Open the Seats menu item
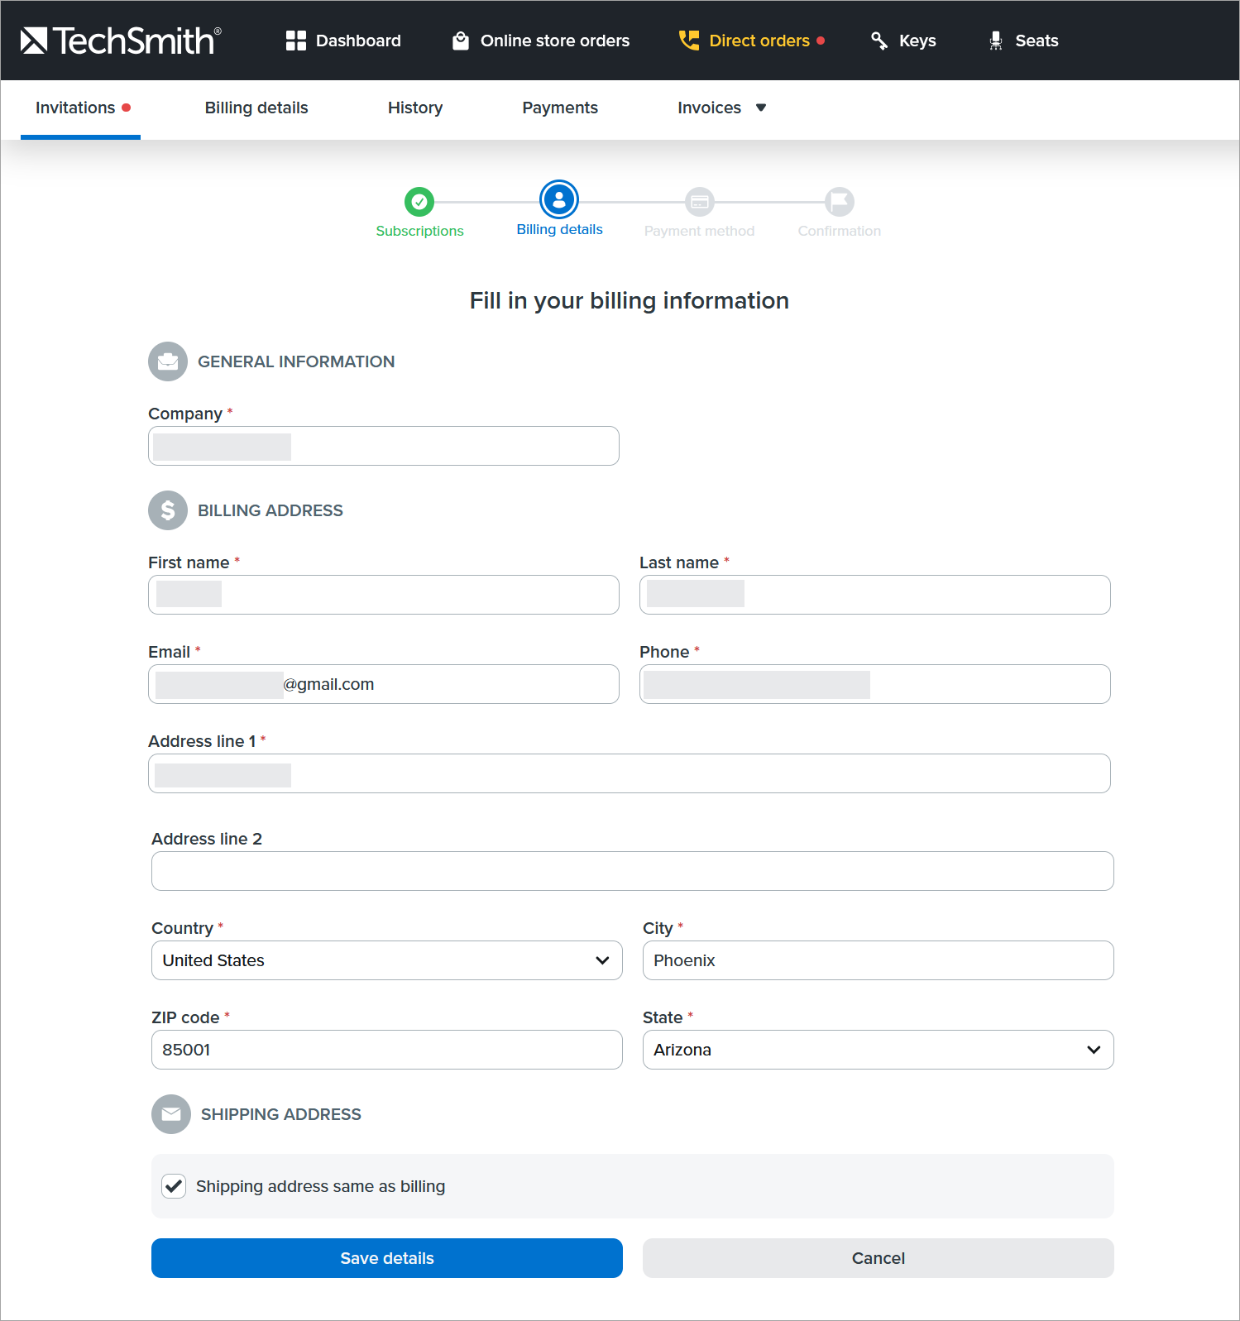Image resolution: width=1240 pixels, height=1321 pixels. point(1023,41)
